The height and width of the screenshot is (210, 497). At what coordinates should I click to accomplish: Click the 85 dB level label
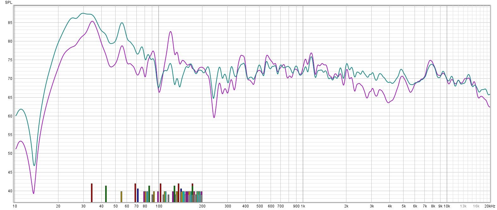point(10,23)
